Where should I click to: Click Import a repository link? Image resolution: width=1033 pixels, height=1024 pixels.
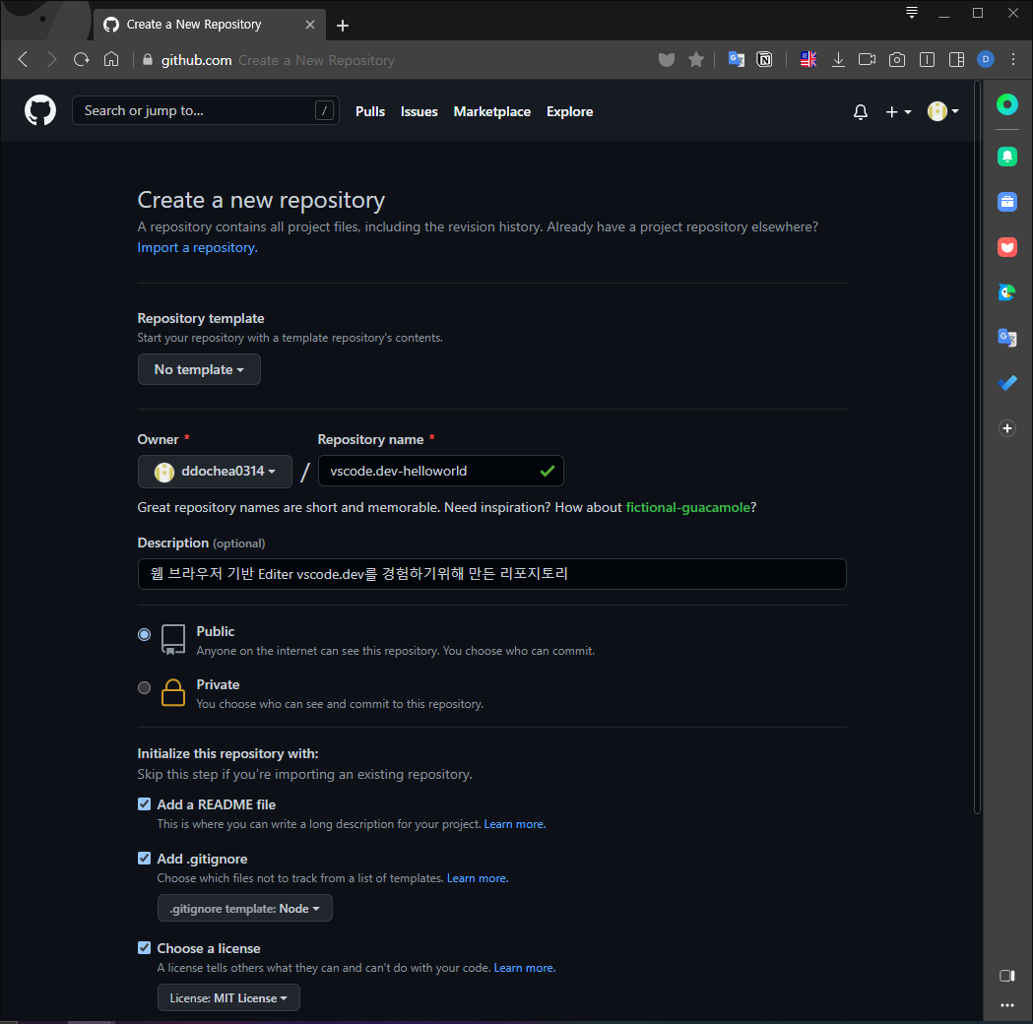coord(198,247)
